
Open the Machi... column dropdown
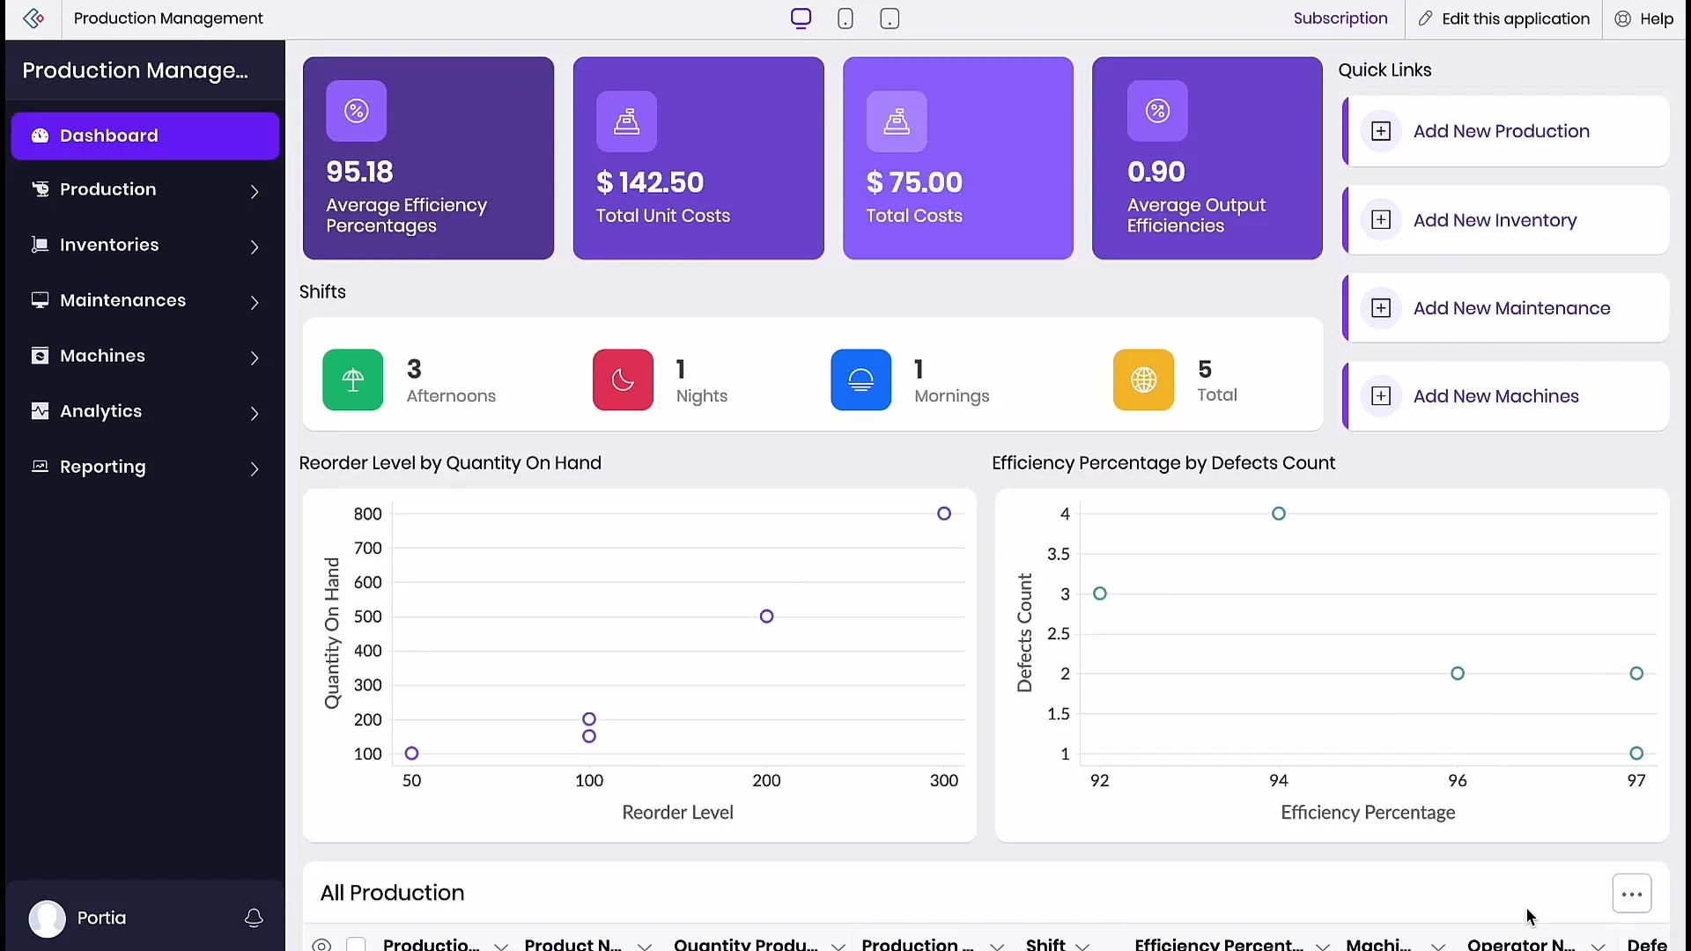tap(1438, 946)
